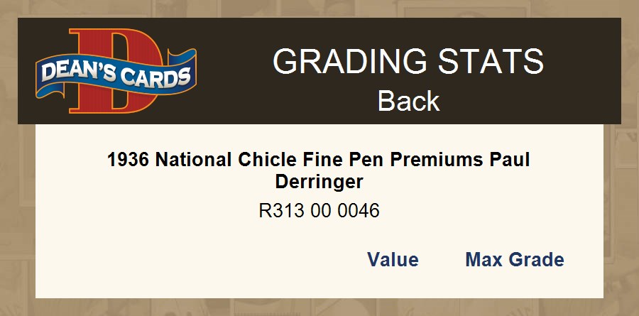Image resolution: width=639 pixels, height=316 pixels.
Task: Click the 1936 National Chicle title line
Action: [x=319, y=160]
